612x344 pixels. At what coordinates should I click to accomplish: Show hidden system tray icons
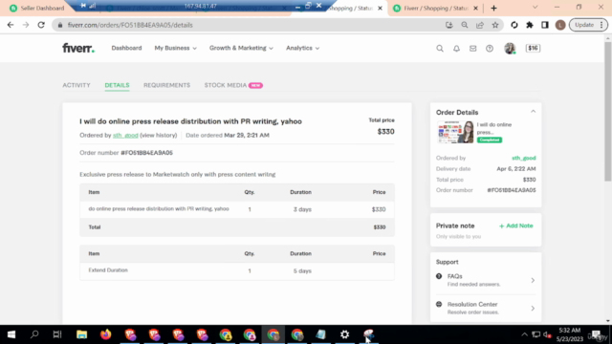point(524,334)
